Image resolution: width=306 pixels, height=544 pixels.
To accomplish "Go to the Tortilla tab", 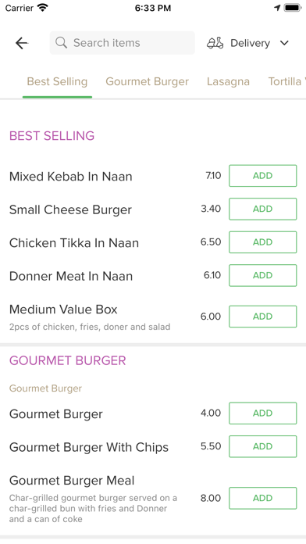I will tap(287, 82).
